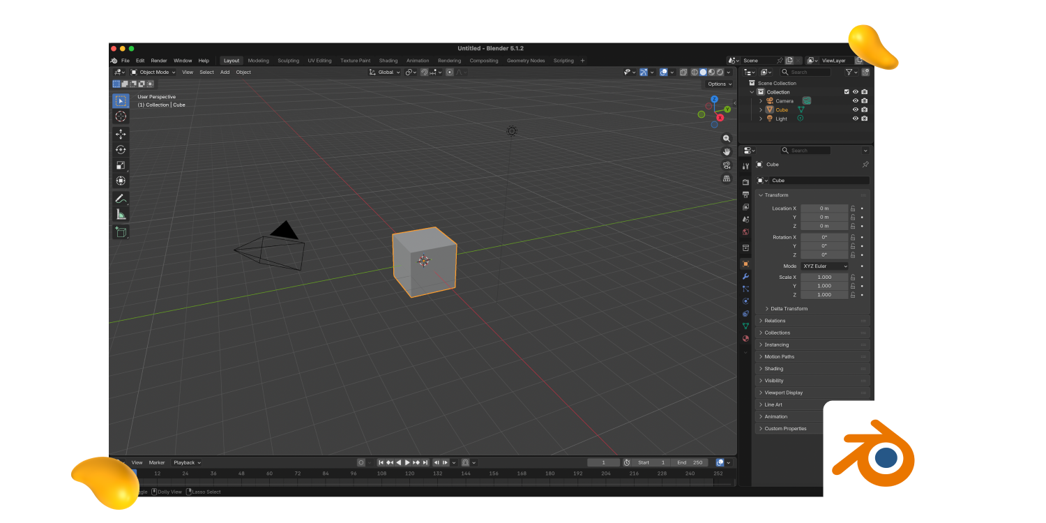
Task: Click the viewport zoom magnifier icon
Action: (x=727, y=139)
